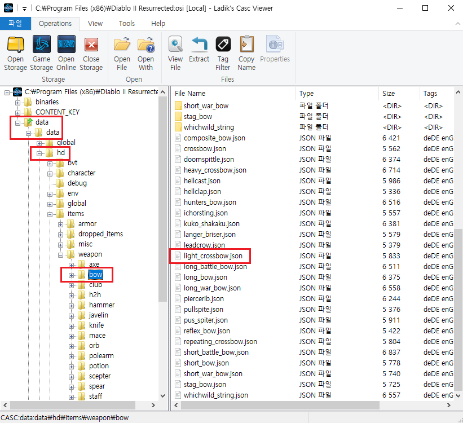Image resolution: width=463 pixels, height=423 pixels.
Task: Switch to the Tools tab
Action: click(x=127, y=24)
